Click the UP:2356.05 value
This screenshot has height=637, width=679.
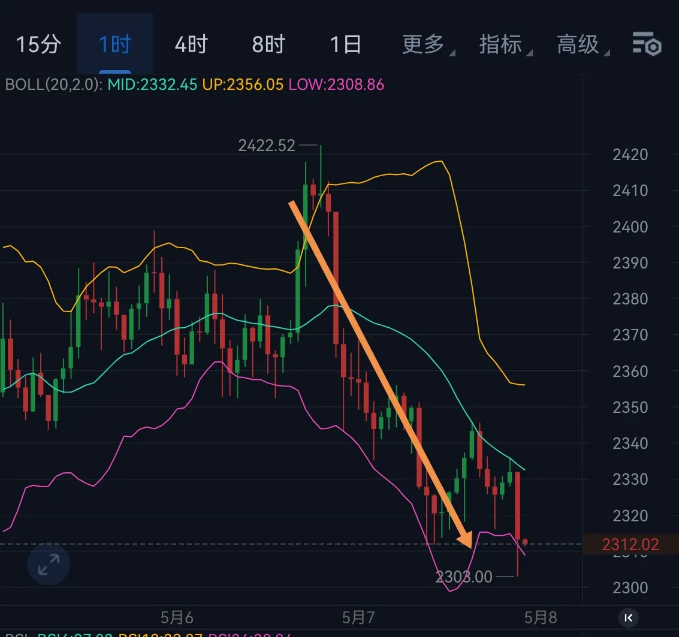(243, 84)
